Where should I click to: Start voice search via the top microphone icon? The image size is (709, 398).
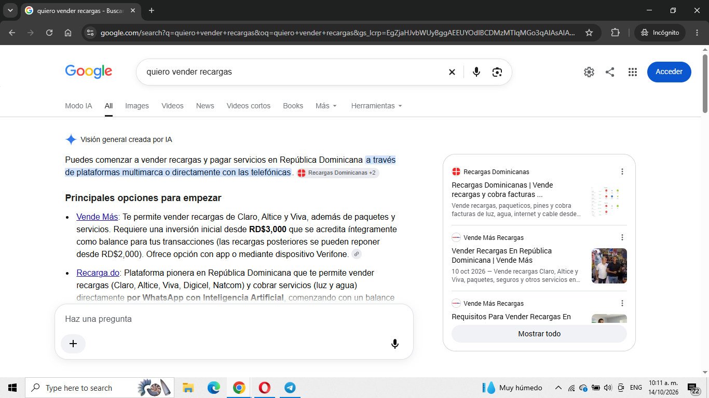tap(476, 72)
